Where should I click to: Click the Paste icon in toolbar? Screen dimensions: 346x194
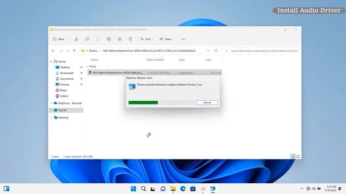click(x=98, y=39)
